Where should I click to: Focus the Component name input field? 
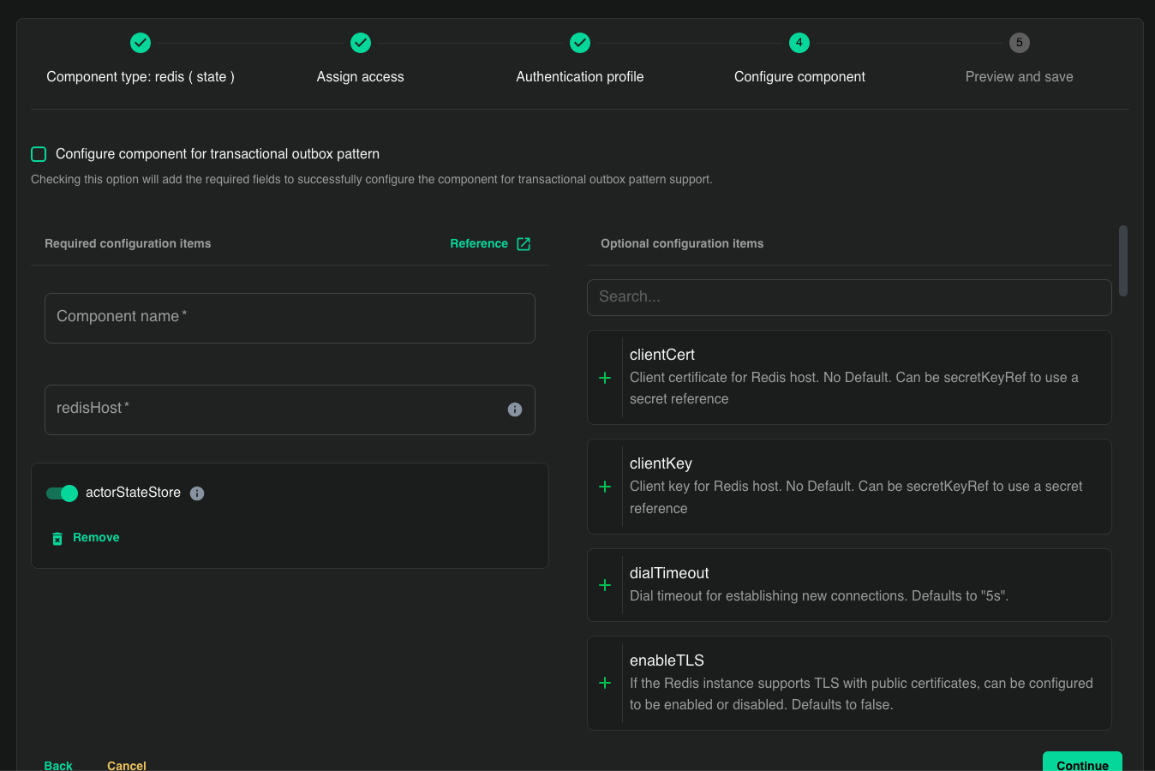(x=290, y=319)
